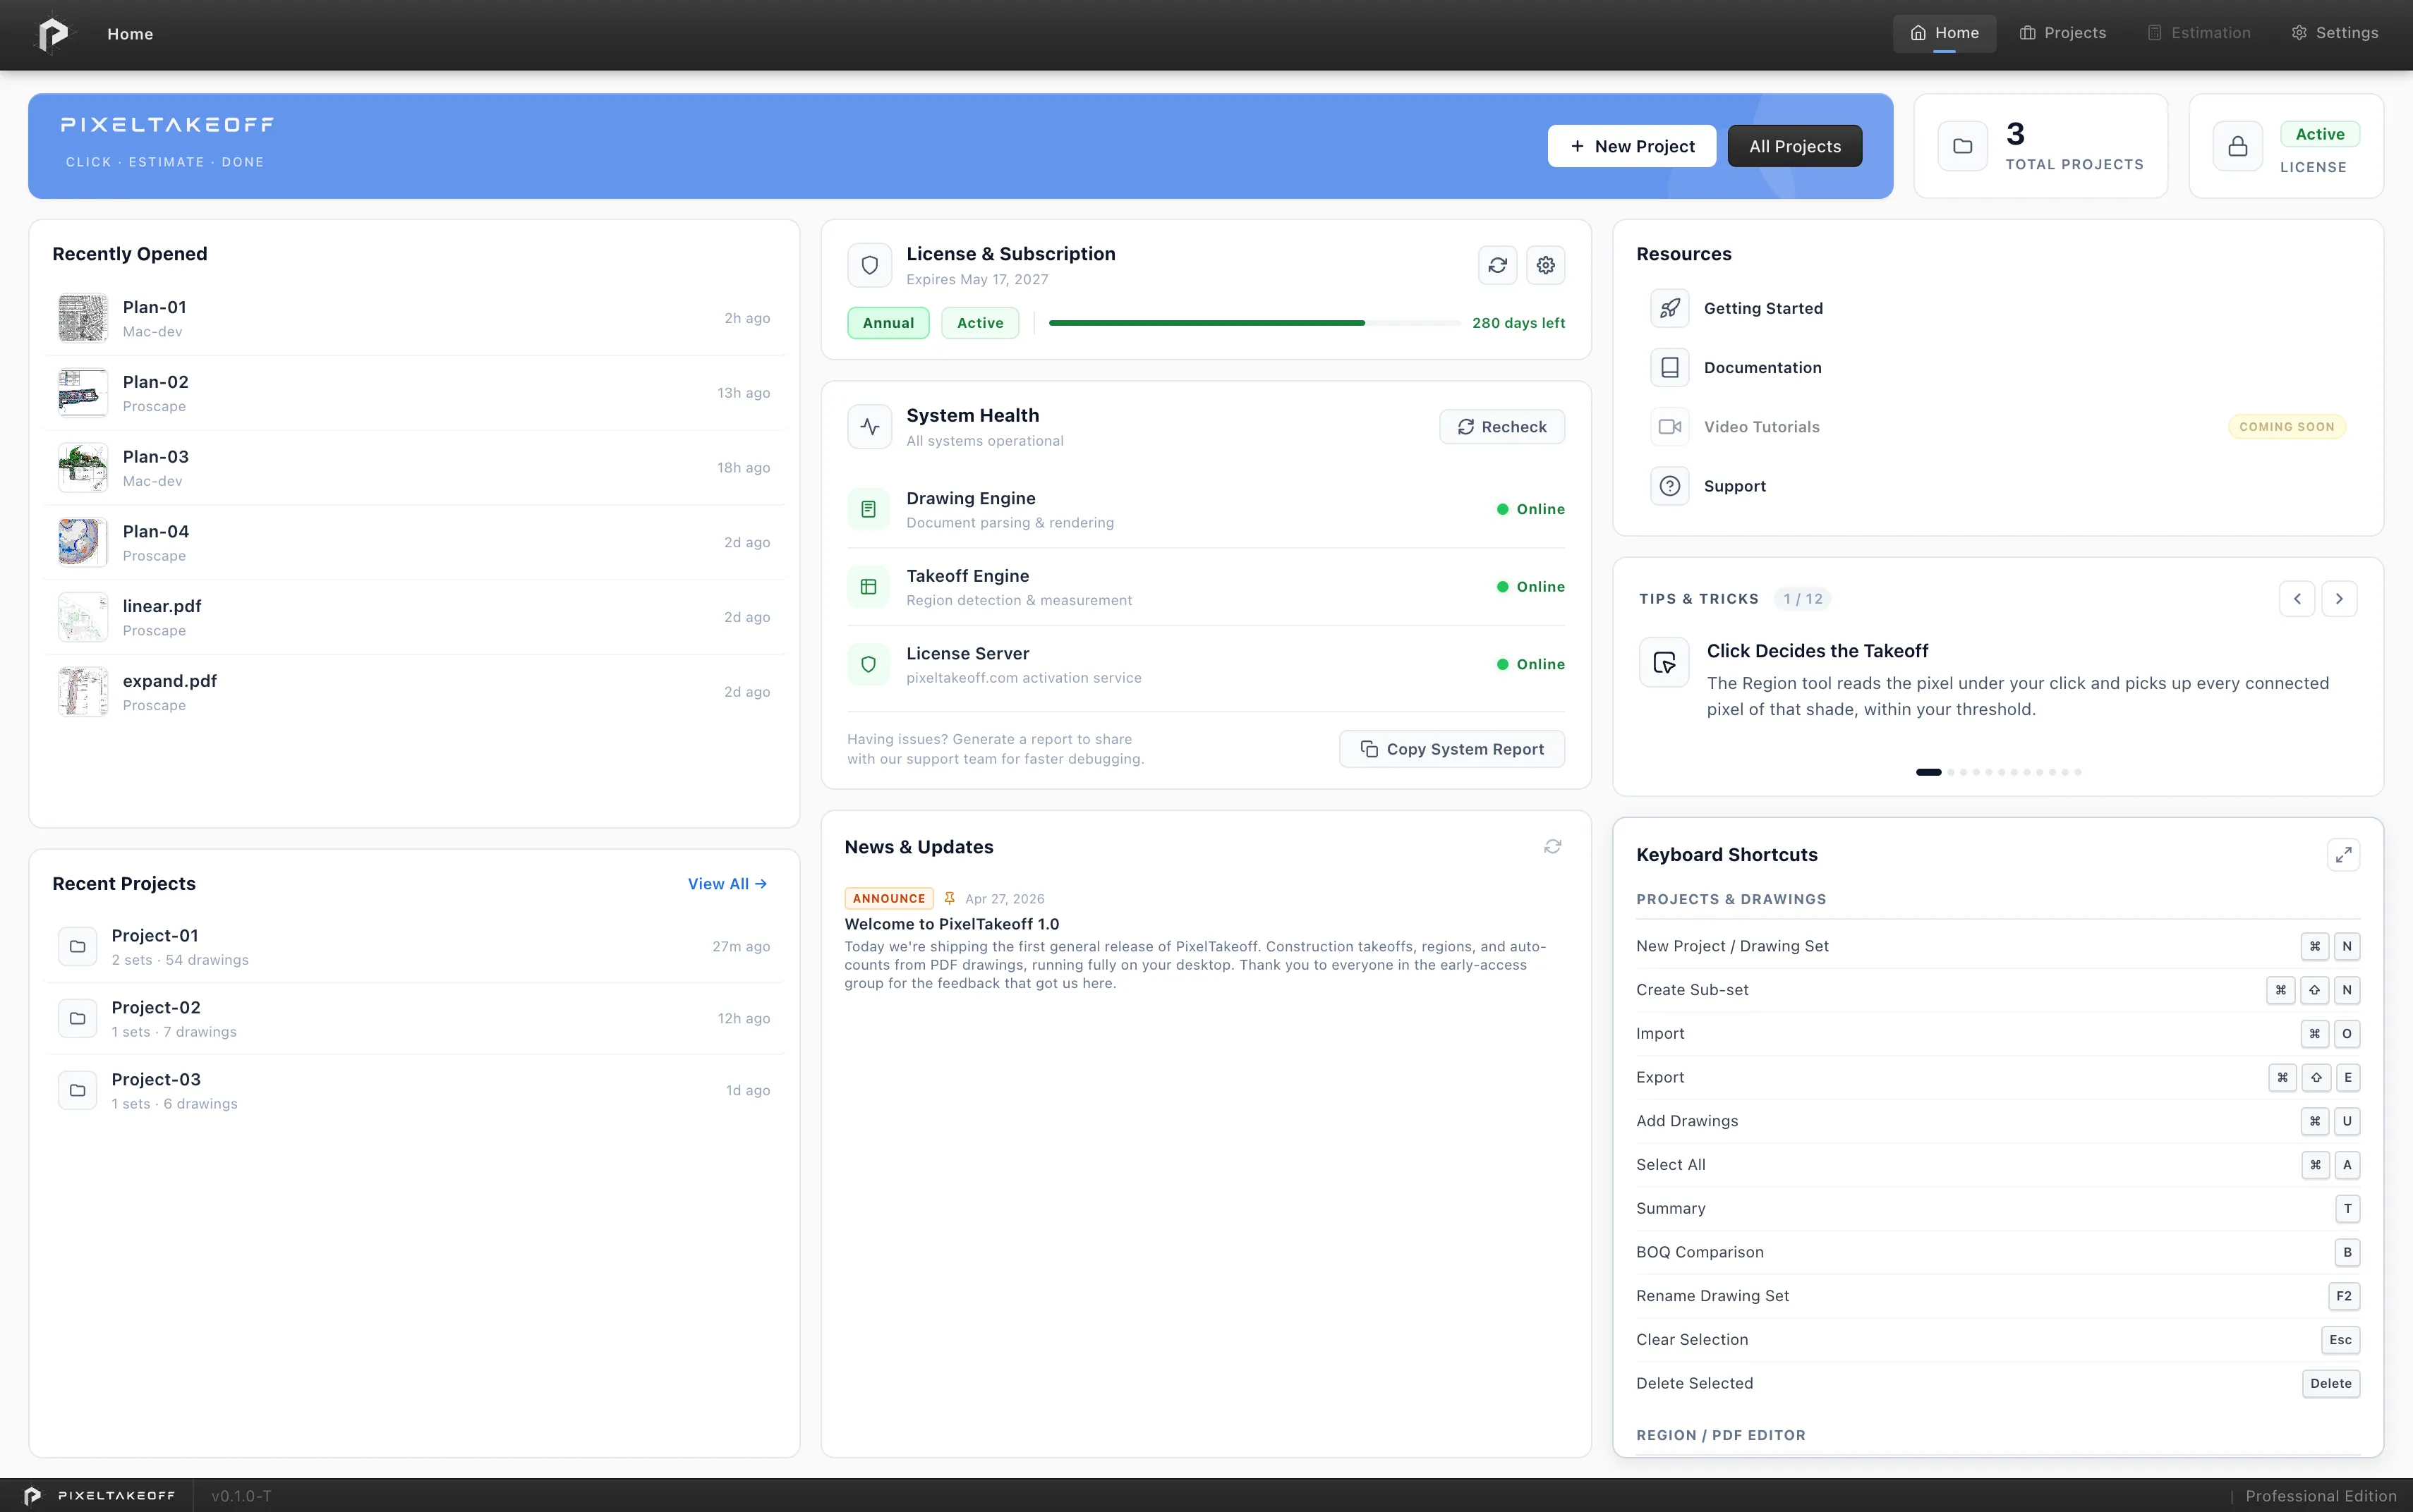Screen dimensions: 2413x1512
Task: Switch to the Projects tab
Action: [x=2063, y=33]
